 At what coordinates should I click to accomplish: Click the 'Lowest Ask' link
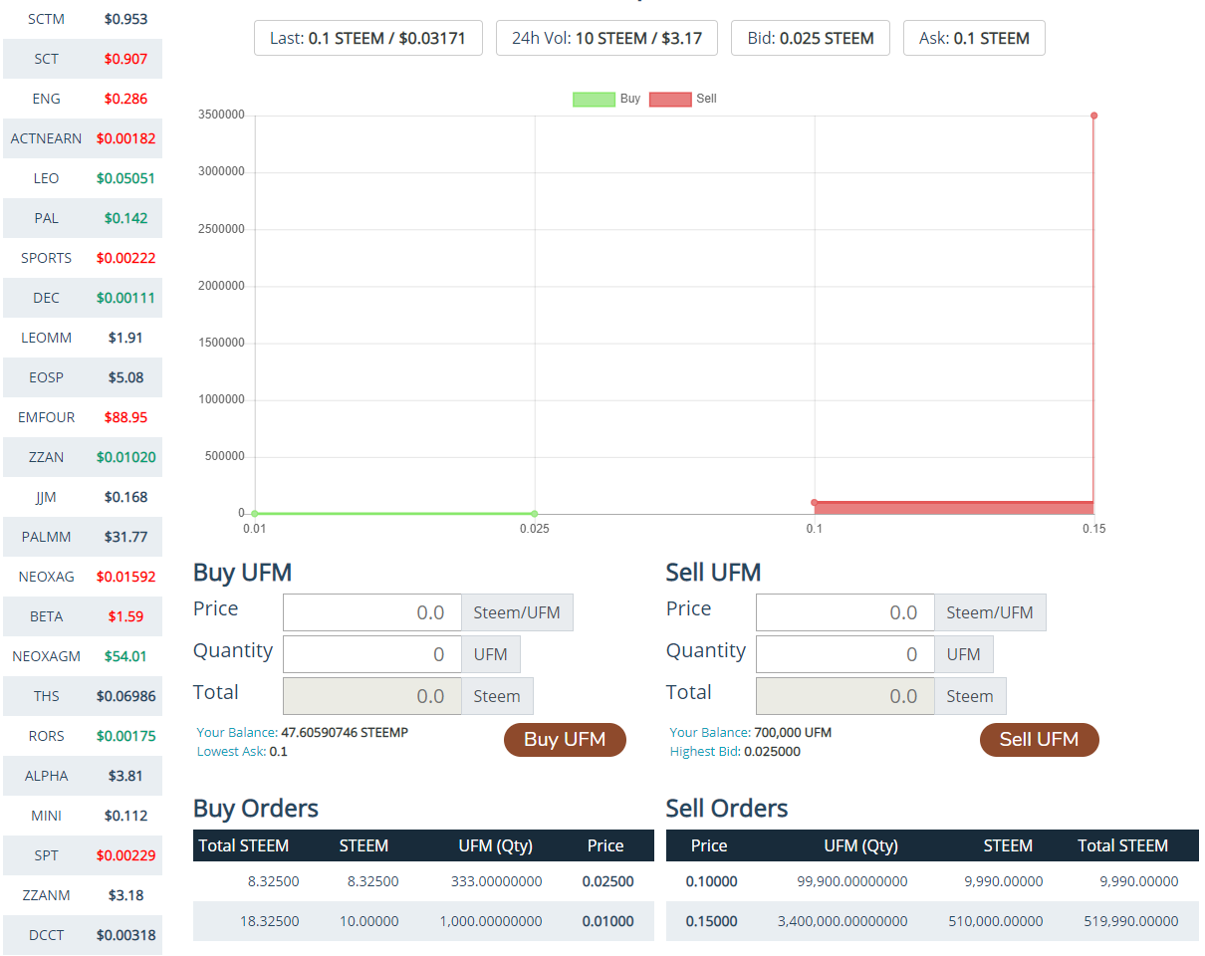(x=231, y=751)
